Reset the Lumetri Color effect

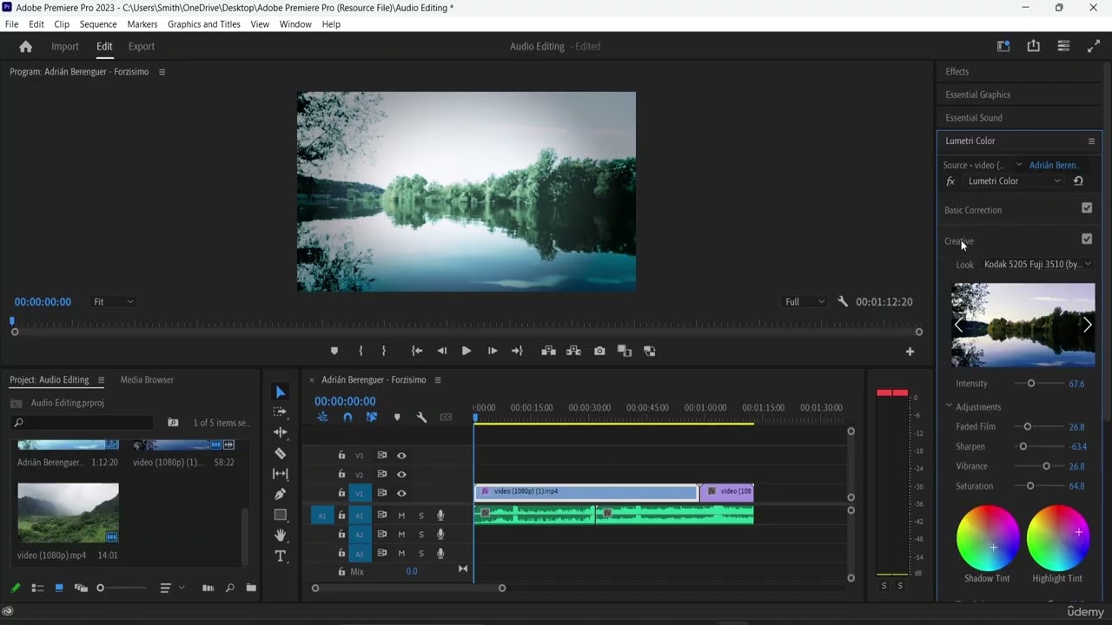click(x=1078, y=181)
